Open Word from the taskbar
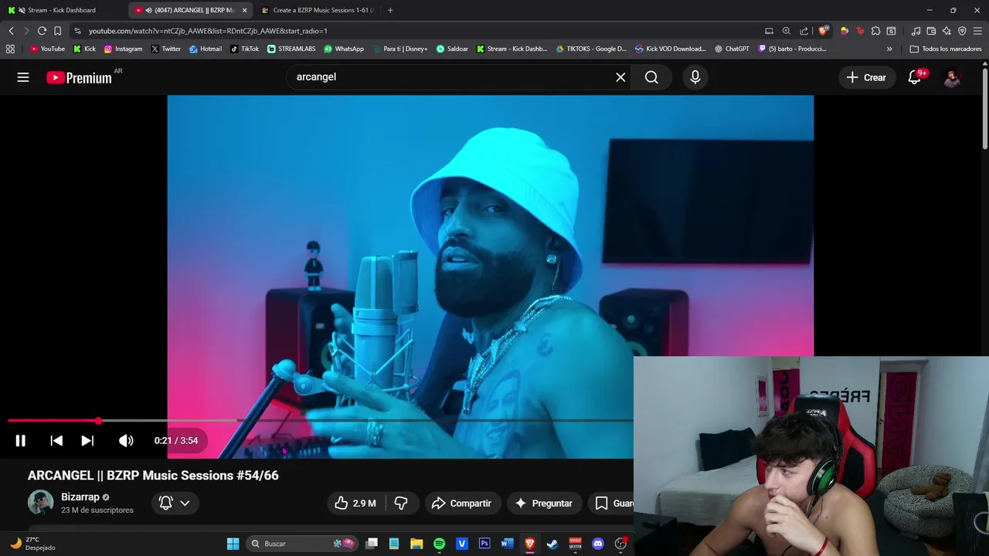989x556 pixels. tap(507, 544)
